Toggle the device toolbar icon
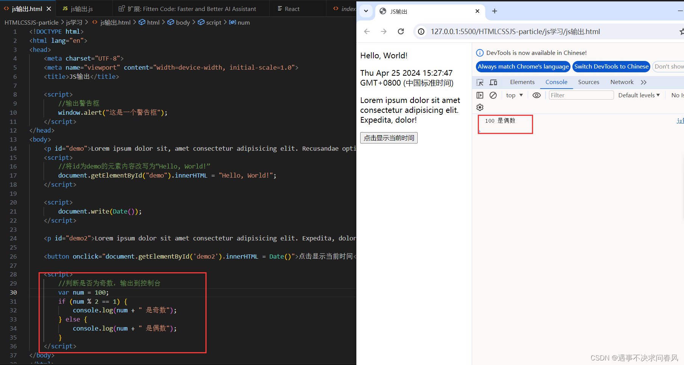 (493, 82)
